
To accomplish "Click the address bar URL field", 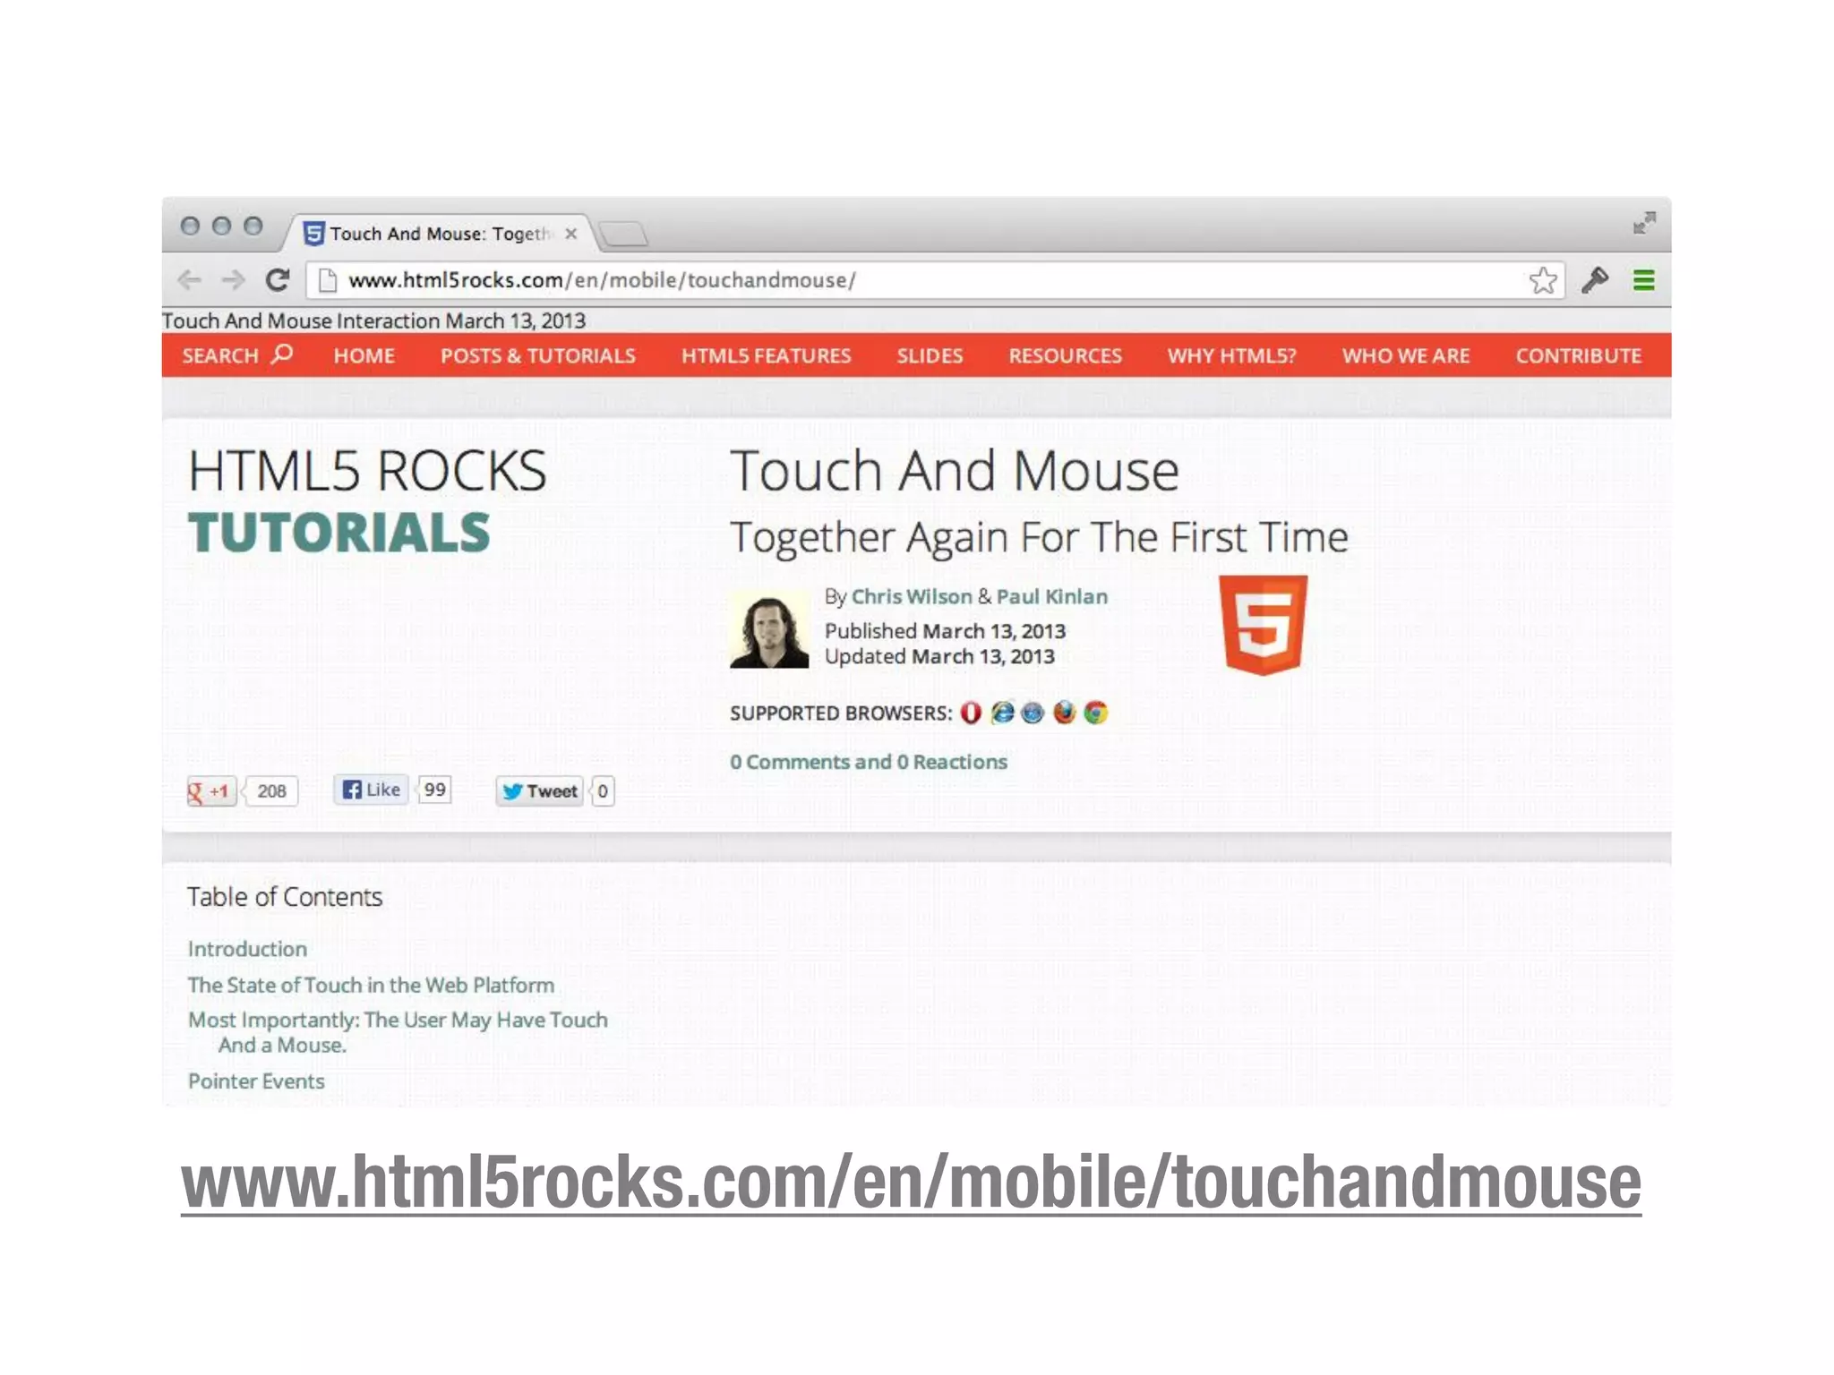I will tap(934, 280).
